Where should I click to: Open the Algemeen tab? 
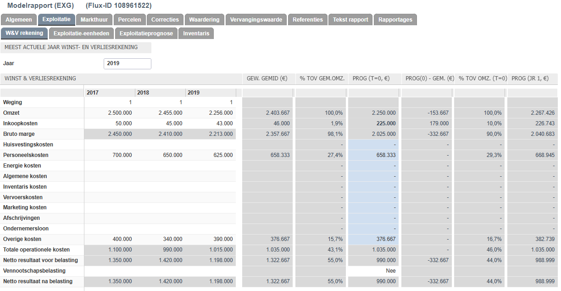tap(19, 20)
